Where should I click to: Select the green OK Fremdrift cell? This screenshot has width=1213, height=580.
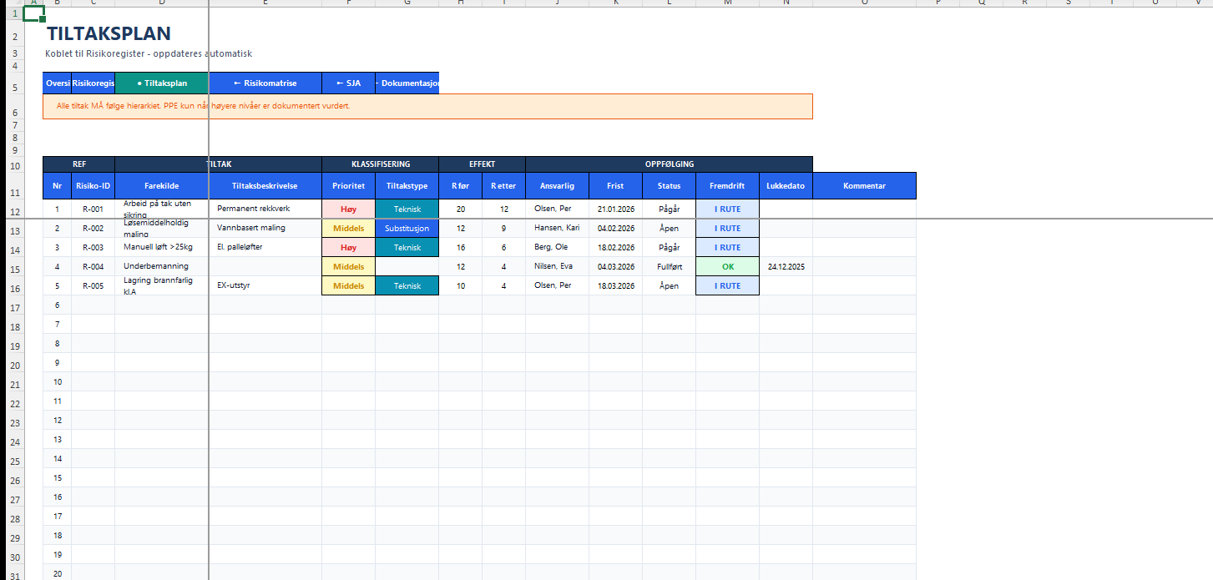coord(727,266)
